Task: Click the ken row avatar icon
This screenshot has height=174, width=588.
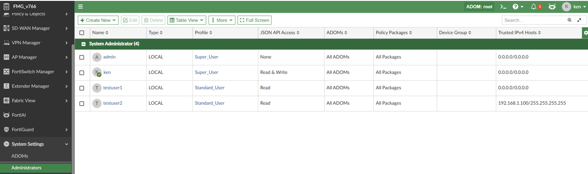Action: point(97,72)
